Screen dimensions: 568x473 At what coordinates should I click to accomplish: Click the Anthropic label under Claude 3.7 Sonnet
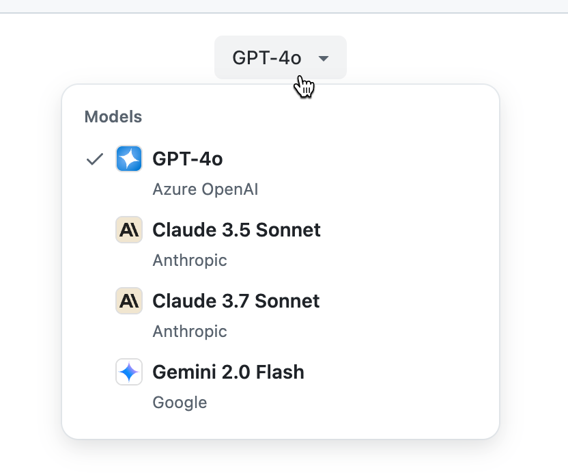(190, 331)
